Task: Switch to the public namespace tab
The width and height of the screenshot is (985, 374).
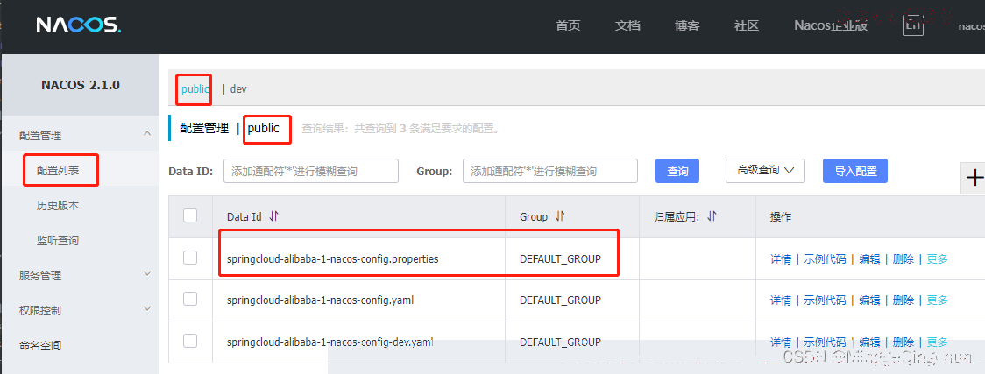Action: (x=195, y=89)
